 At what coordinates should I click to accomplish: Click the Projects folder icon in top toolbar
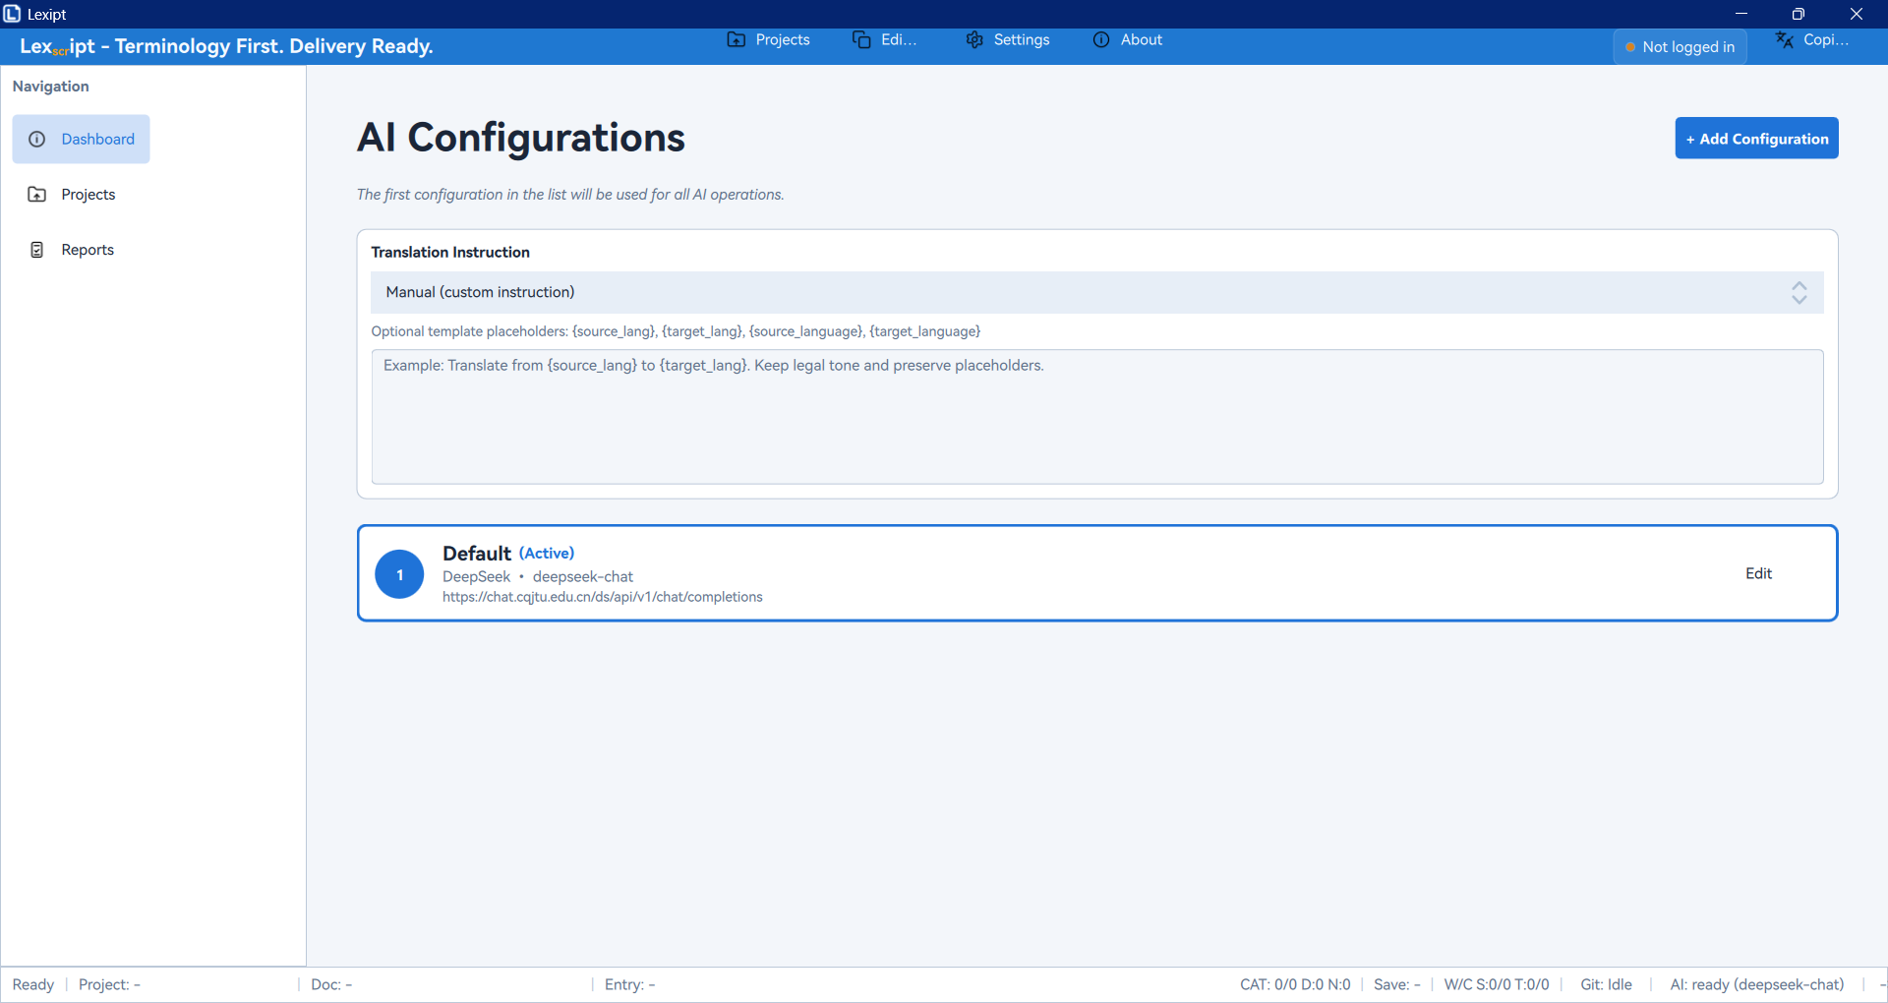pyautogui.click(x=736, y=40)
